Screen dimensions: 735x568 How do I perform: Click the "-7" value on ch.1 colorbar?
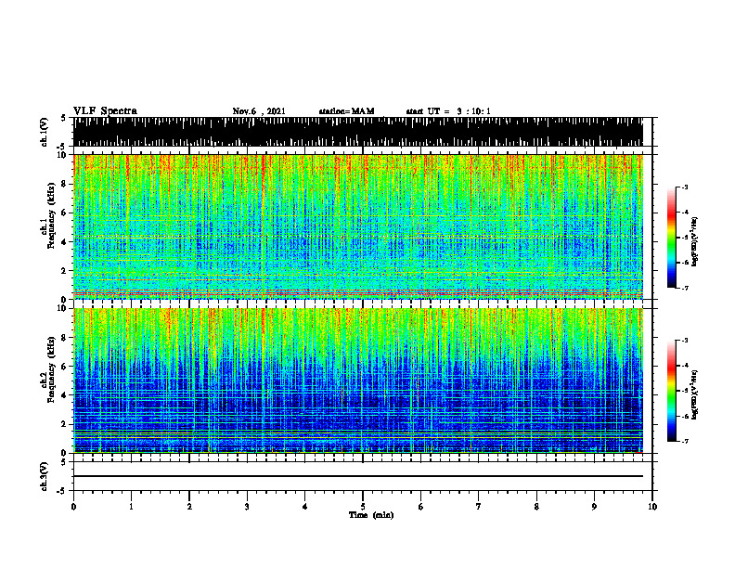coord(685,288)
